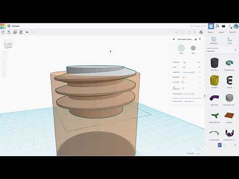239x179 pixels.
Task: Pick the green three-arm shape generator
Action: [x=215, y=115]
